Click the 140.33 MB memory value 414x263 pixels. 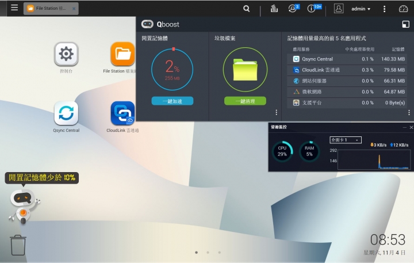tap(393, 59)
